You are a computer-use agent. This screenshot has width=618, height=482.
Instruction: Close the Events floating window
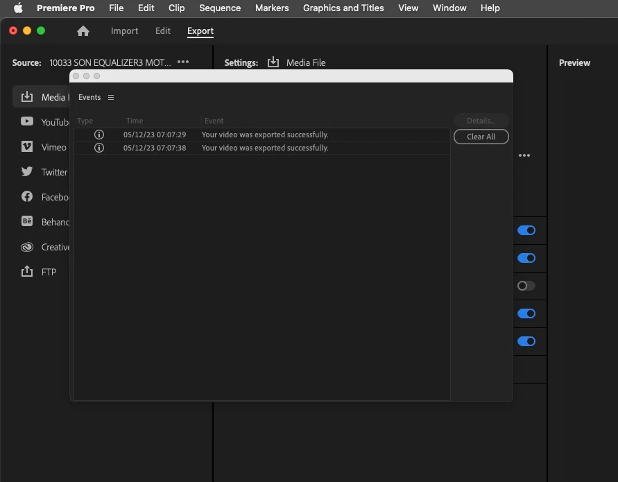click(76, 76)
